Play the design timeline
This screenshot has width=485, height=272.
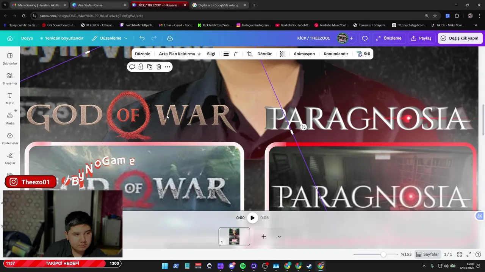(x=252, y=218)
